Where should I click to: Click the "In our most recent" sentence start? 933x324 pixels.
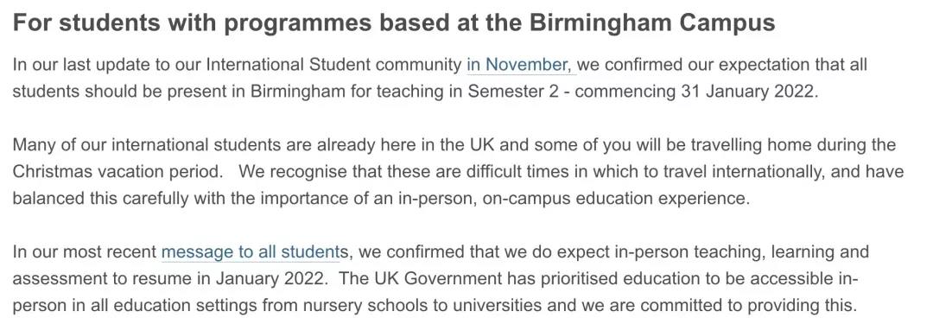point(85,252)
